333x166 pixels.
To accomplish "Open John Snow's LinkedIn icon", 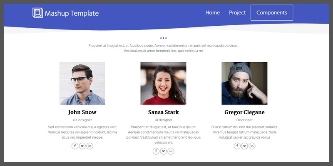I will (89, 146).
